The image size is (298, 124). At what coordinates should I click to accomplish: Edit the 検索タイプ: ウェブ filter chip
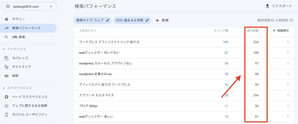click(x=92, y=20)
